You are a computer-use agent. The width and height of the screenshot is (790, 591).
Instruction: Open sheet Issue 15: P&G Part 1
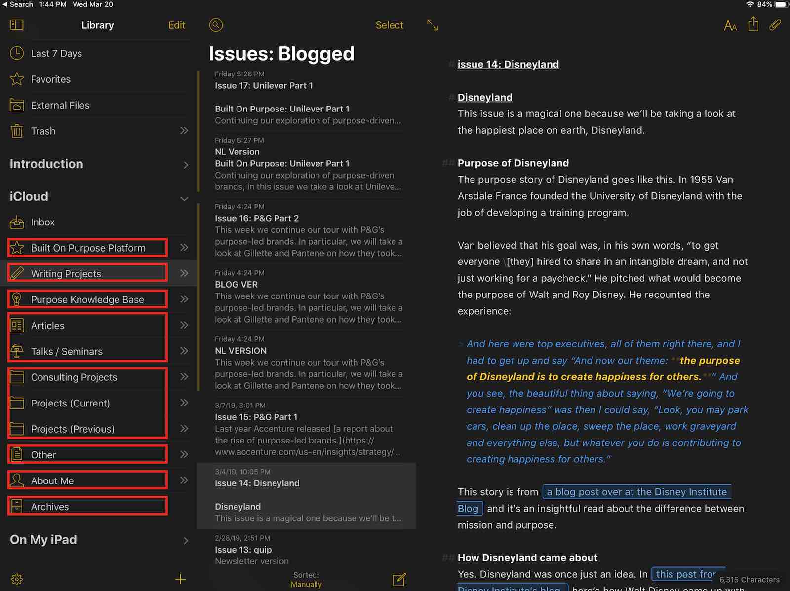coord(306,429)
